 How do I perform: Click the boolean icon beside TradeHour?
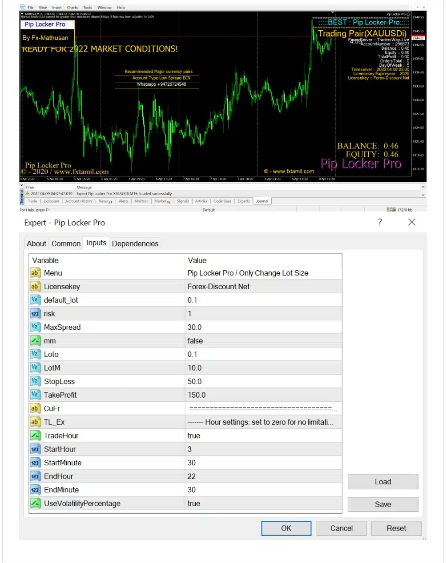[35, 435]
